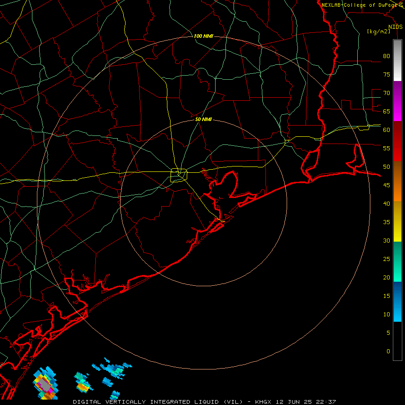This screenshot has width=405, height=405.
Task: Click the 50 value on the color scale
Action: click(387, 166)
